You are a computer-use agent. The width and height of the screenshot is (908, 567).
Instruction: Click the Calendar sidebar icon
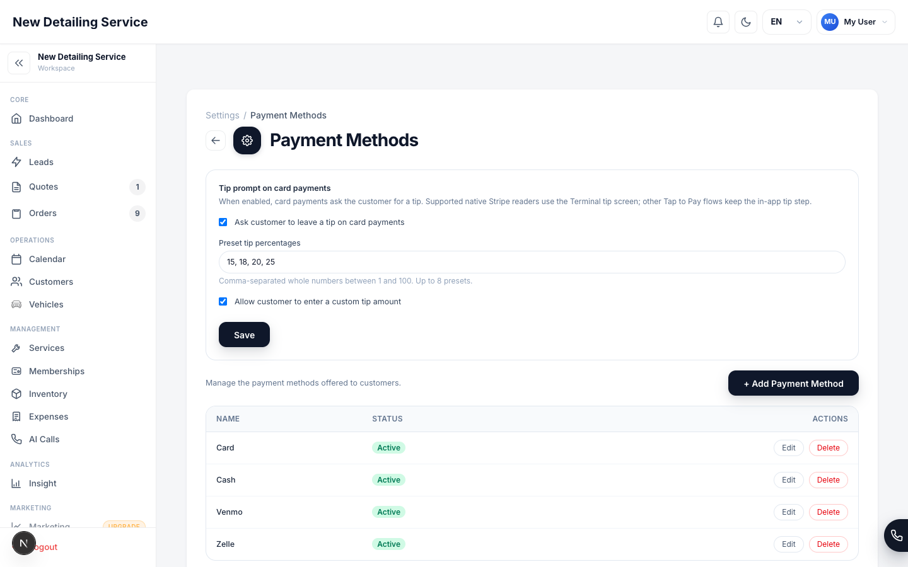(17, 259)
